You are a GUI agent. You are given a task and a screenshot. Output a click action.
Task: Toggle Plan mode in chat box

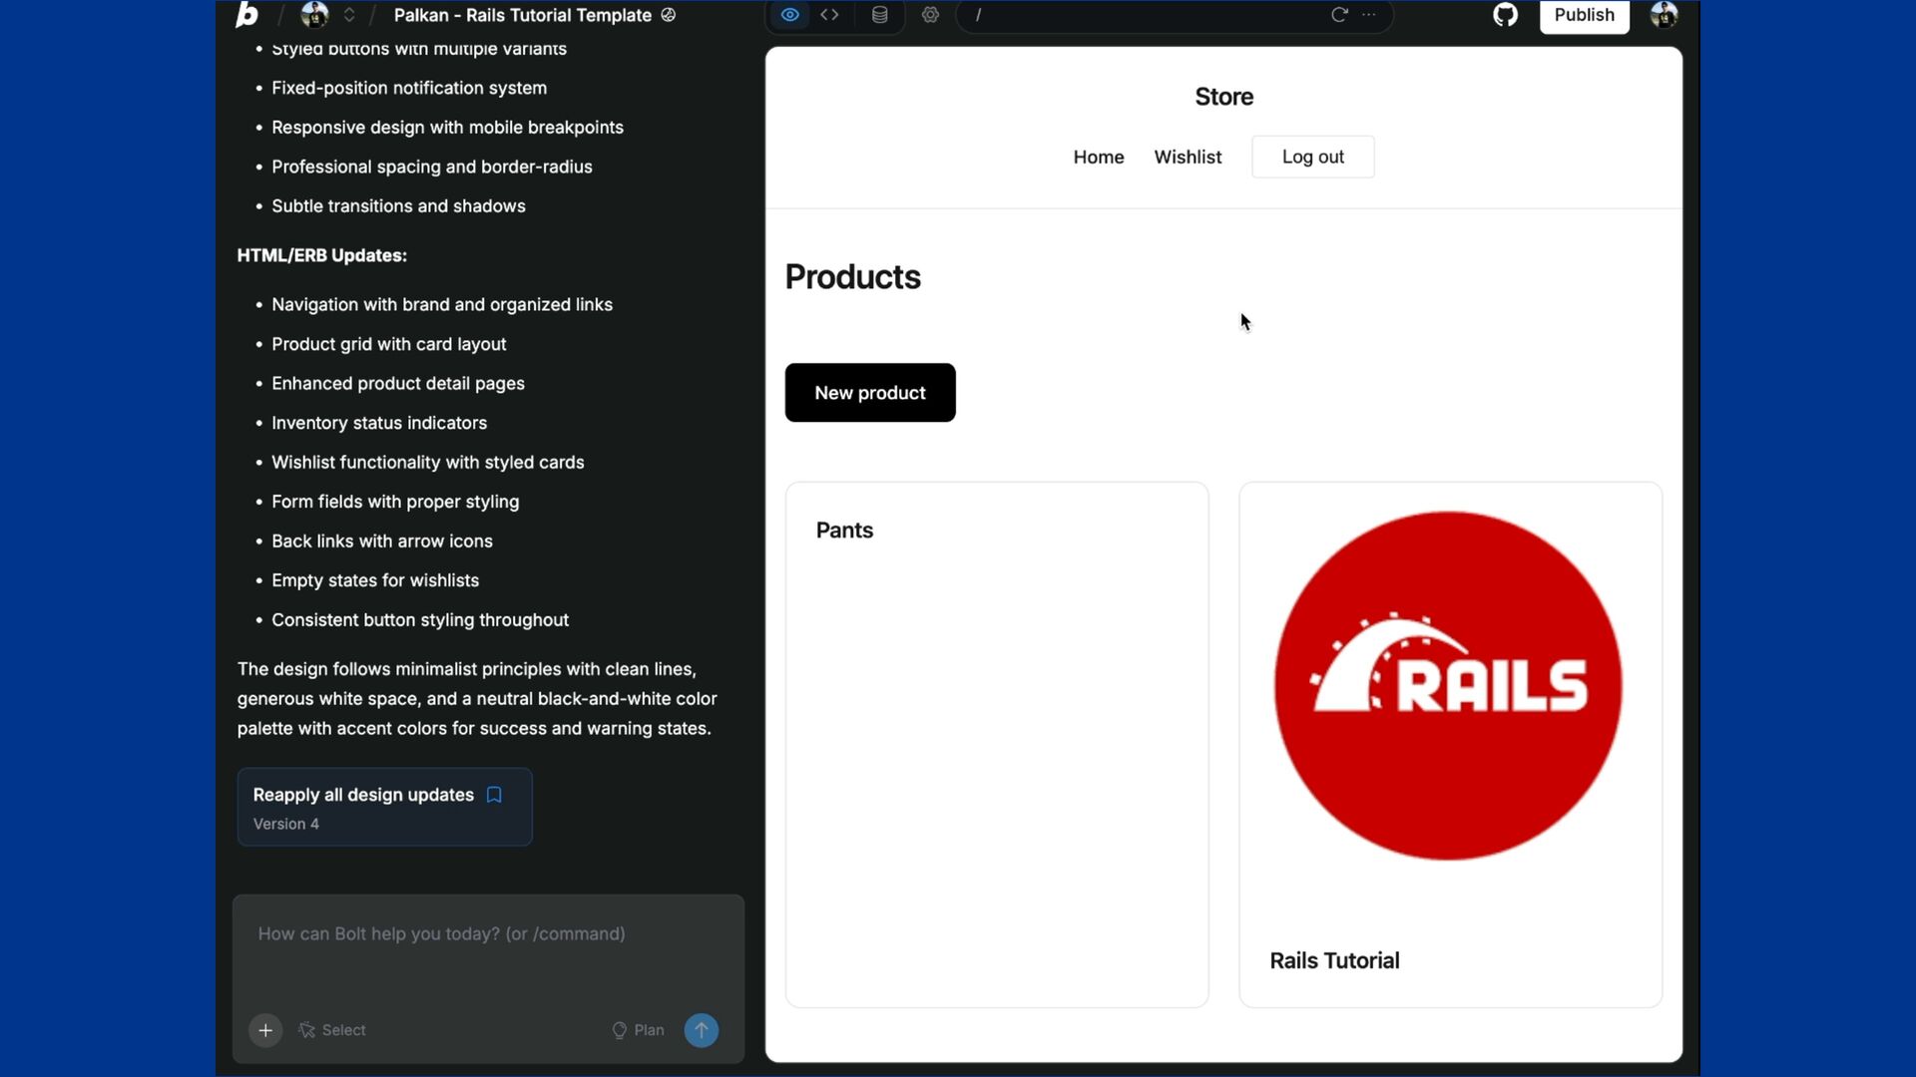638,1030
